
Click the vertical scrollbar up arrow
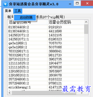pyautogui.click(x=86, y=22)
